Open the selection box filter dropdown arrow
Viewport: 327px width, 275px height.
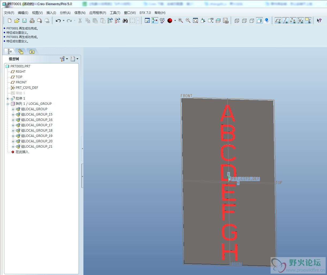138,21
